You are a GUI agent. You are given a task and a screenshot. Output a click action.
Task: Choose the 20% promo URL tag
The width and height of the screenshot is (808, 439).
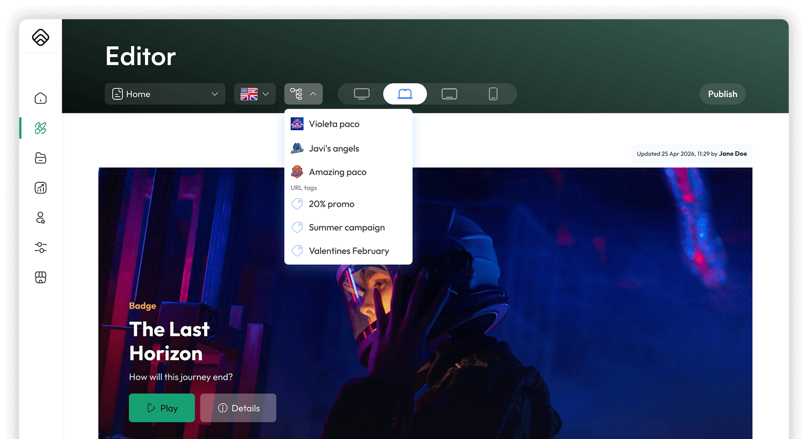coord(348,204)
